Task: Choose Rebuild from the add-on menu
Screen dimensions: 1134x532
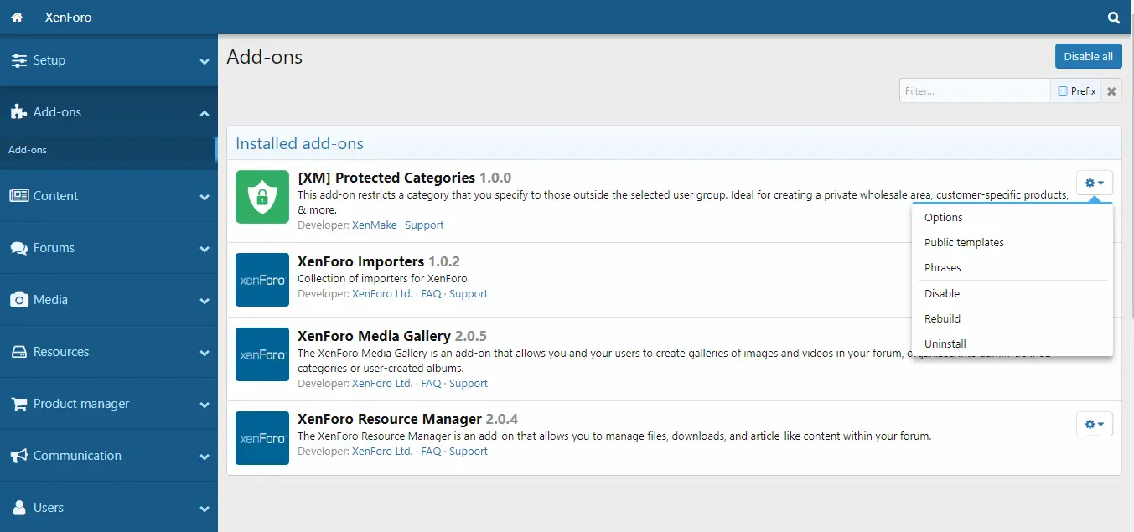Action: tap(1012, 318)
